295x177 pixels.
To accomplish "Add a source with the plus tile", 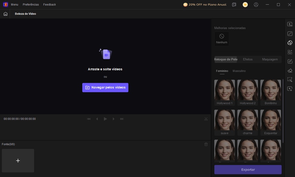I will 18,161.
